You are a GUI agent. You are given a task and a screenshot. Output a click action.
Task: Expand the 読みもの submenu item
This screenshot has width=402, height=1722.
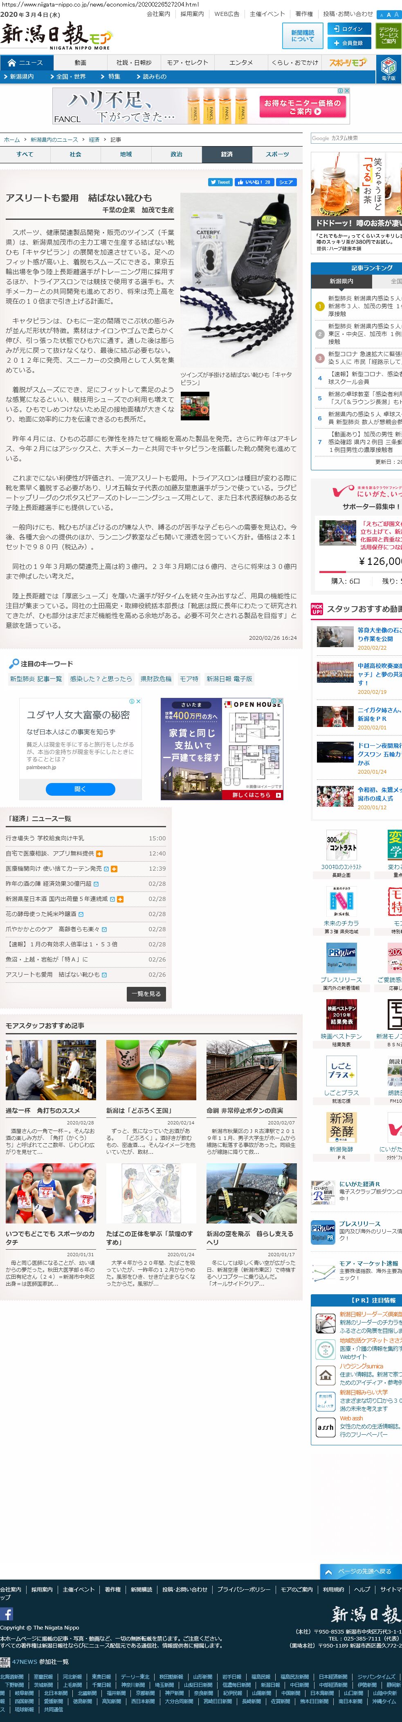pos(150,77)
